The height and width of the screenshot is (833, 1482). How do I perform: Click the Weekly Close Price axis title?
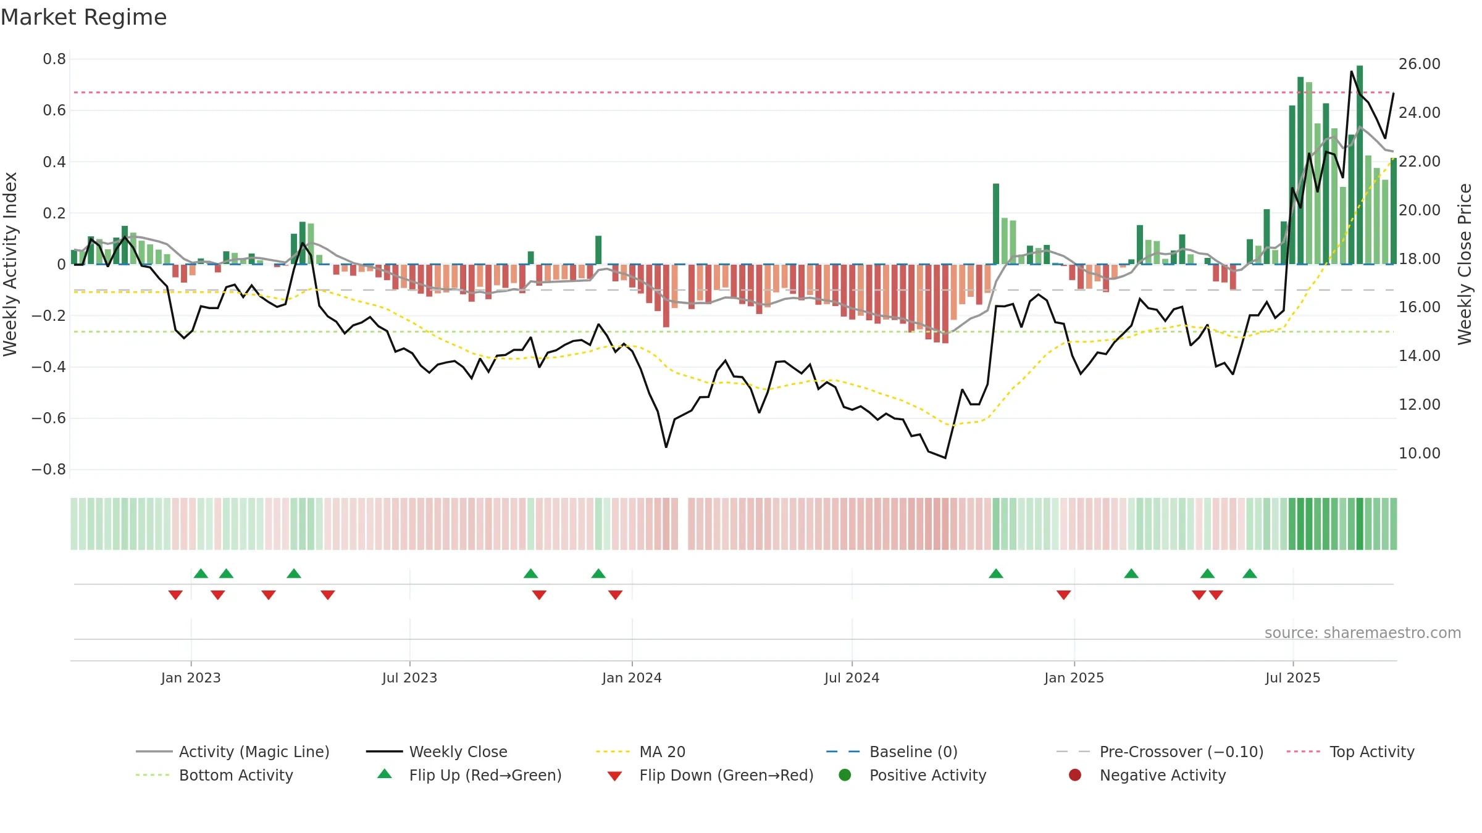(1465, 264)
